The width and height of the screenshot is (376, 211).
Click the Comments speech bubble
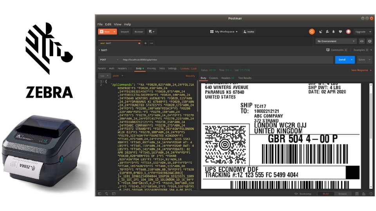pos(328,50)
